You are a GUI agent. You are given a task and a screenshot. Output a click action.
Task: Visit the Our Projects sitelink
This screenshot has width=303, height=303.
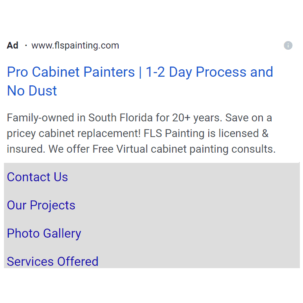[x=41, y=205]
